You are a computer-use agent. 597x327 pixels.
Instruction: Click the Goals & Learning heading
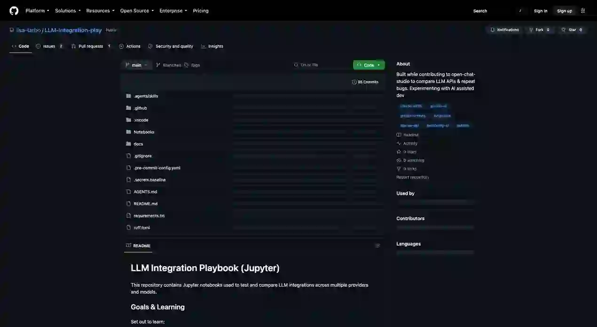[157, 307]
